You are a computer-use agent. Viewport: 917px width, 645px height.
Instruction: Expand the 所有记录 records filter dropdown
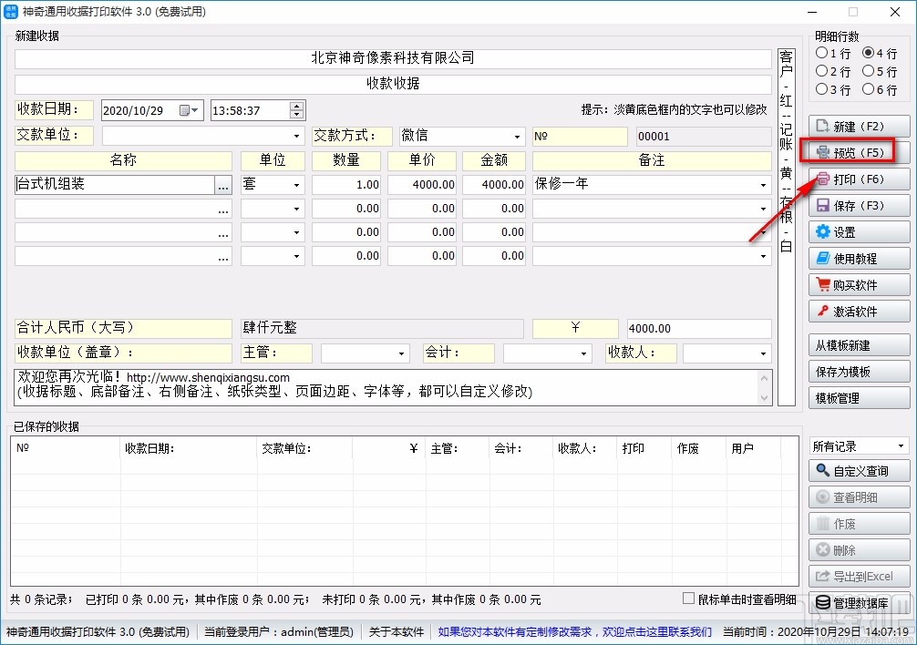(x=902, y=445)
